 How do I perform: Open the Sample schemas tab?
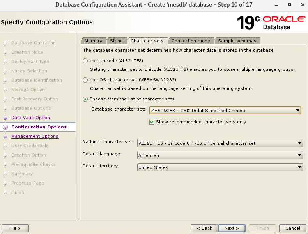(x=237, y=41)
